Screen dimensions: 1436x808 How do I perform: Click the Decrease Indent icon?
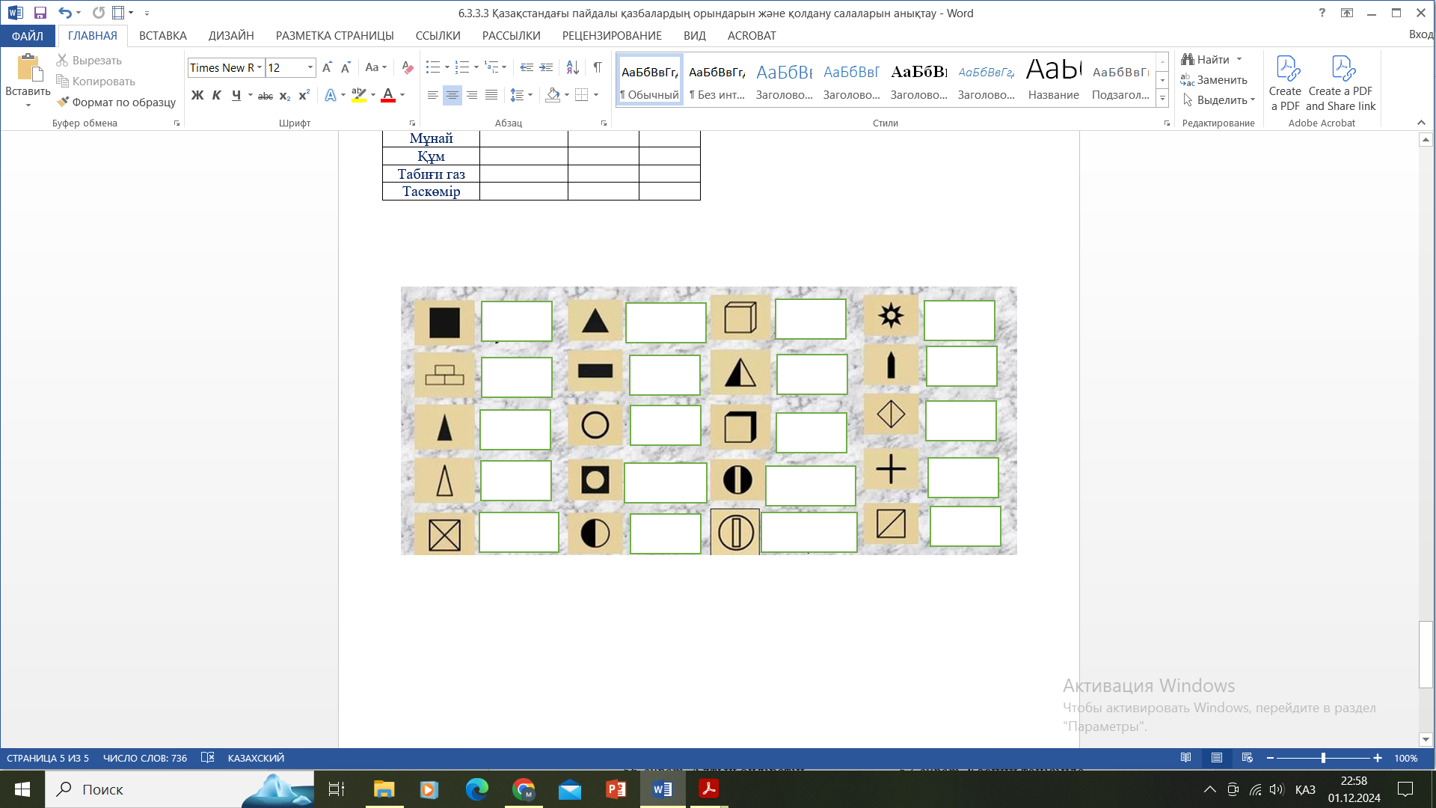pos(527,67)
